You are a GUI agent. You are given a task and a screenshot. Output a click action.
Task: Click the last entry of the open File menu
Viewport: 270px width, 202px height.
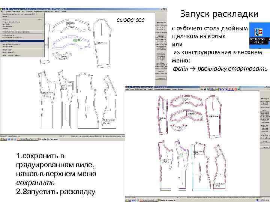point(22,55)
